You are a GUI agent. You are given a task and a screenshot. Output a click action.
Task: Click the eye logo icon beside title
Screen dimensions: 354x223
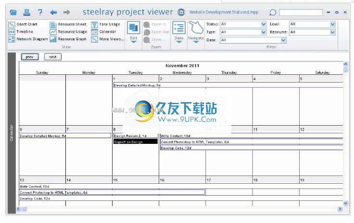[x=181, y=12]
